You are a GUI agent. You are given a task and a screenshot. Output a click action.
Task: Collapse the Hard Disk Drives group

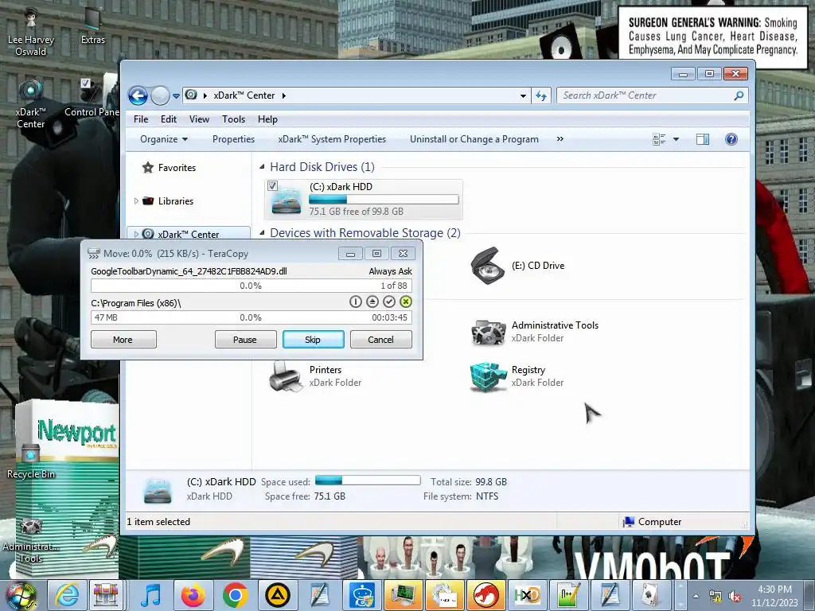pos(262,167)
